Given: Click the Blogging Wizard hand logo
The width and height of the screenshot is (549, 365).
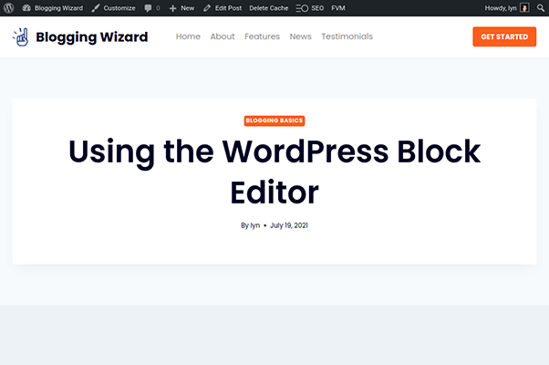Looking at the screenshot, I should click(x=21, y=36).
